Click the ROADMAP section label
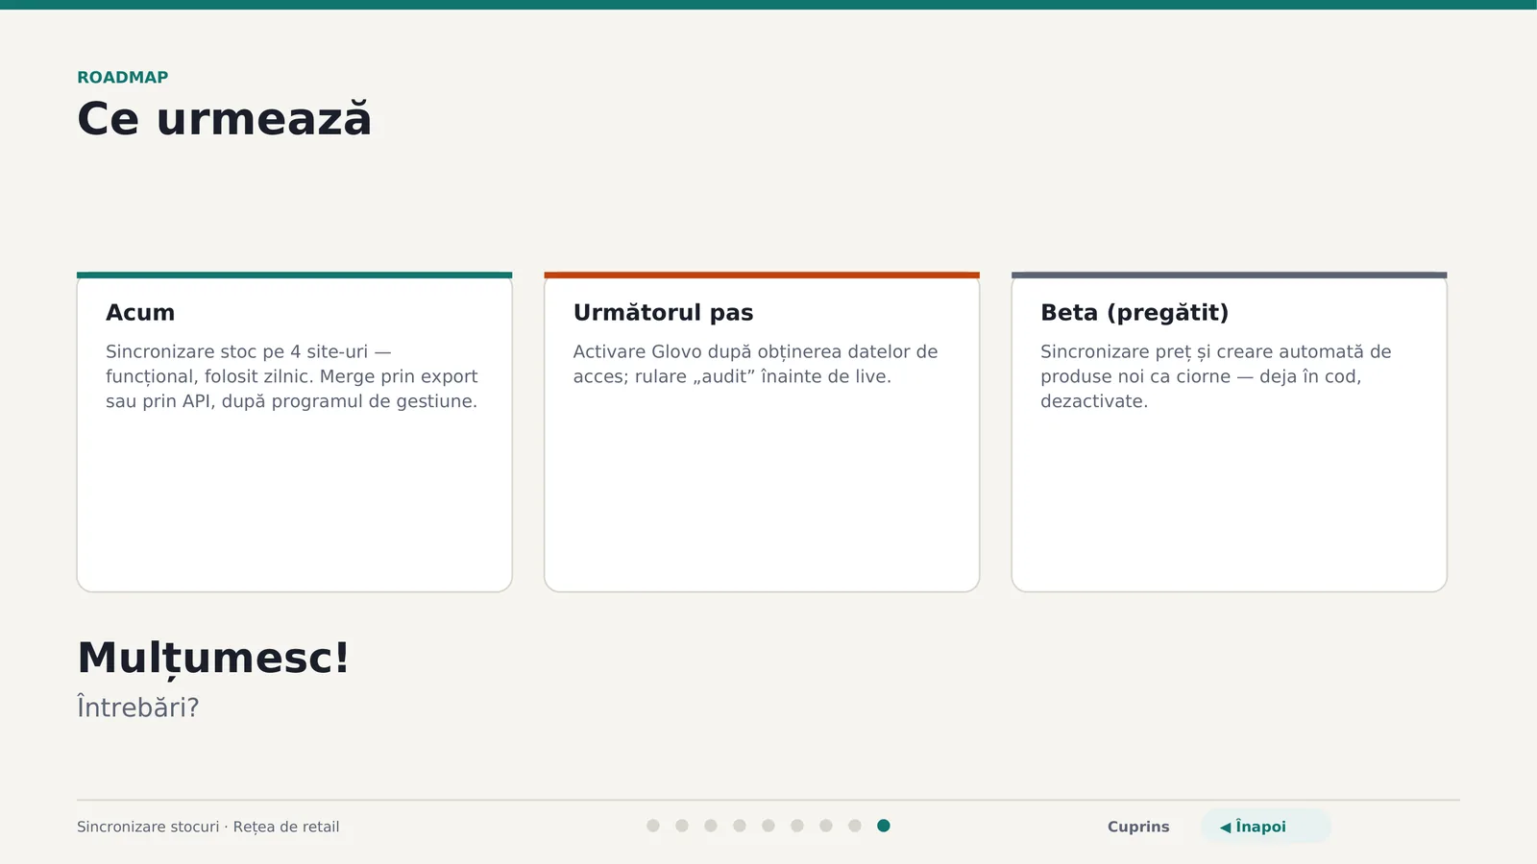This screenshot has height=864, width=1537. point(123,78)
